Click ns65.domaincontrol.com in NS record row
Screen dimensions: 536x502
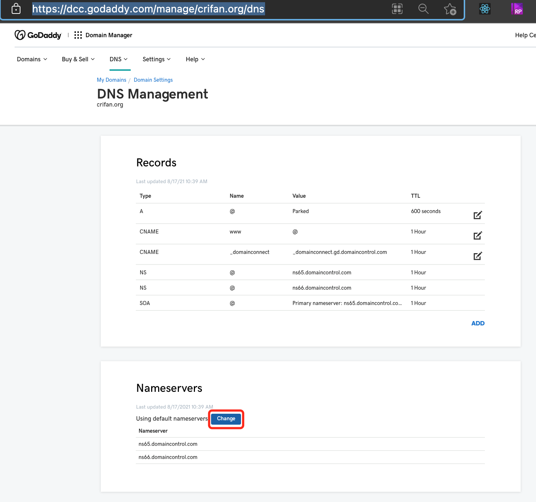[322, 273]
